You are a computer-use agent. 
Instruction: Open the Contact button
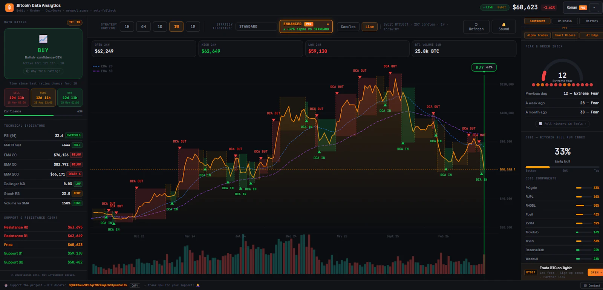592,285
